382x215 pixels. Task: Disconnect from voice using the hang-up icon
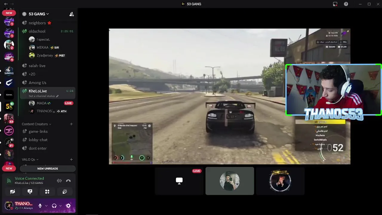point(68,181)
